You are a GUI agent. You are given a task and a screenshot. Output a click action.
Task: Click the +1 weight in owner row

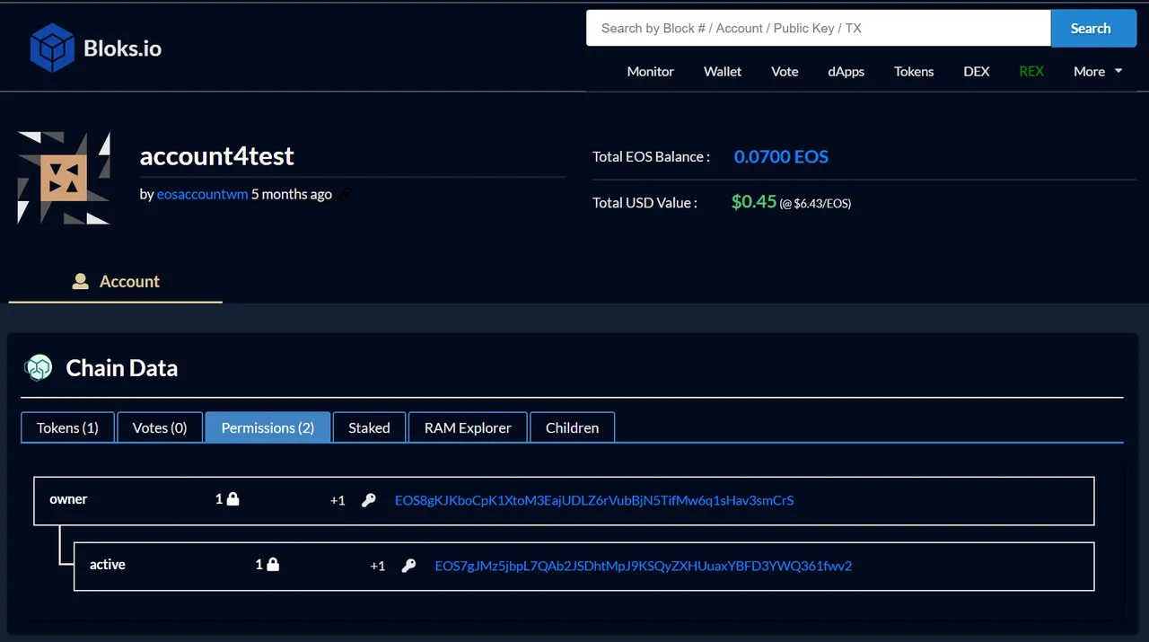point(338,500)
